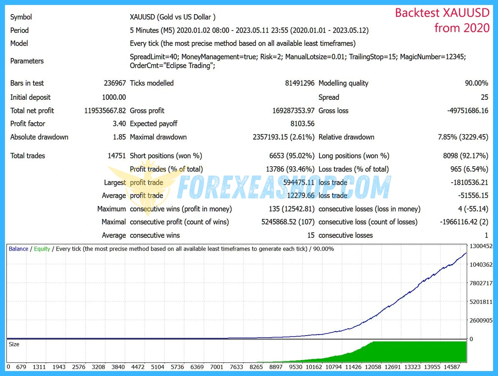Click the Spread value 25
Image resolution: width=498 pixels, height=376 pixels.
click(484, 97)
